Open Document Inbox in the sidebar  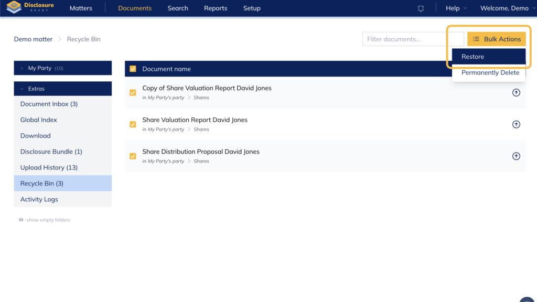(x=49, y=104)
